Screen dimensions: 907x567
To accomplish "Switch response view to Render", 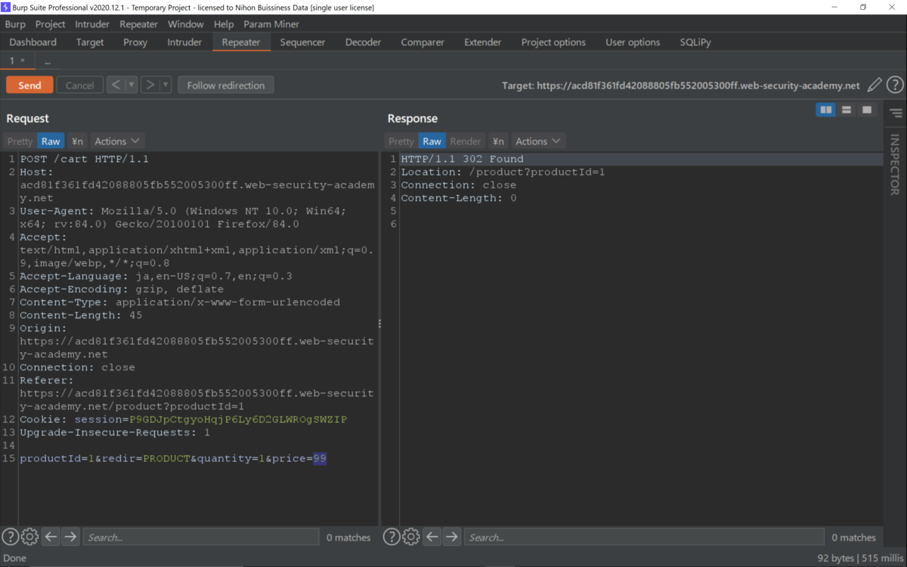I will (466, 141).
